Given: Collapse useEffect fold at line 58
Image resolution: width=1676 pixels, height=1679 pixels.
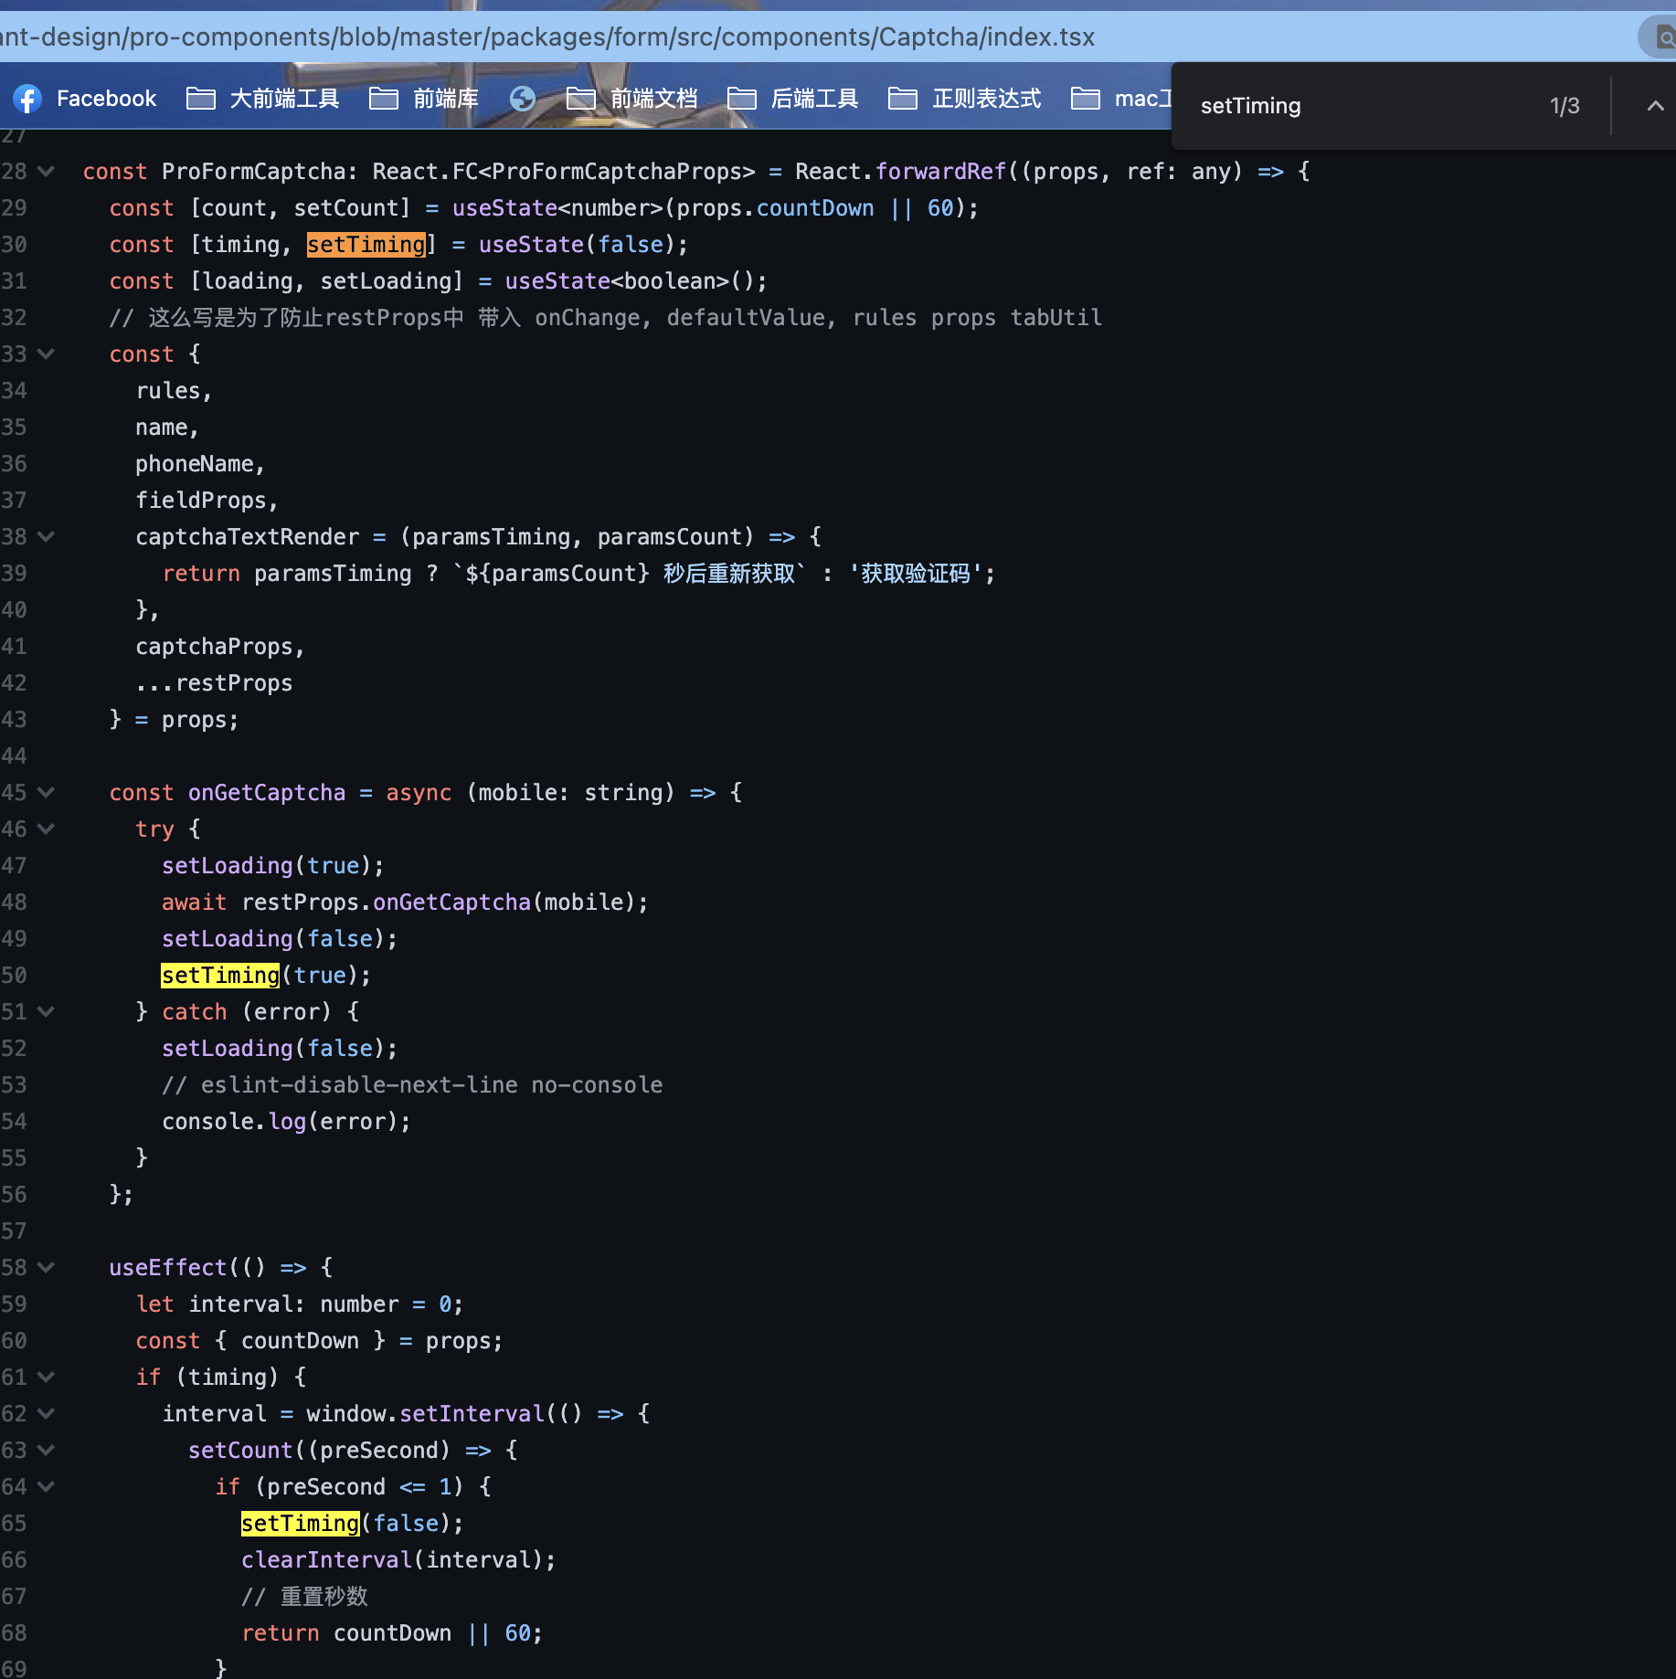Looking at the screenshot, I should pyautogui.click(x=46, y=1268).
